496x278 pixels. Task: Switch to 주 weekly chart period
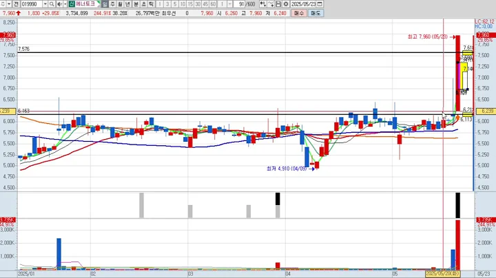point(112,4)
